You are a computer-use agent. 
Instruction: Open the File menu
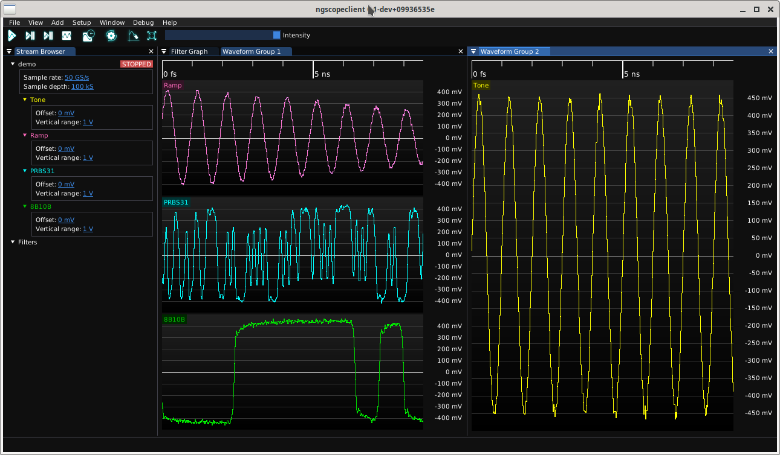tap(15, 22)
